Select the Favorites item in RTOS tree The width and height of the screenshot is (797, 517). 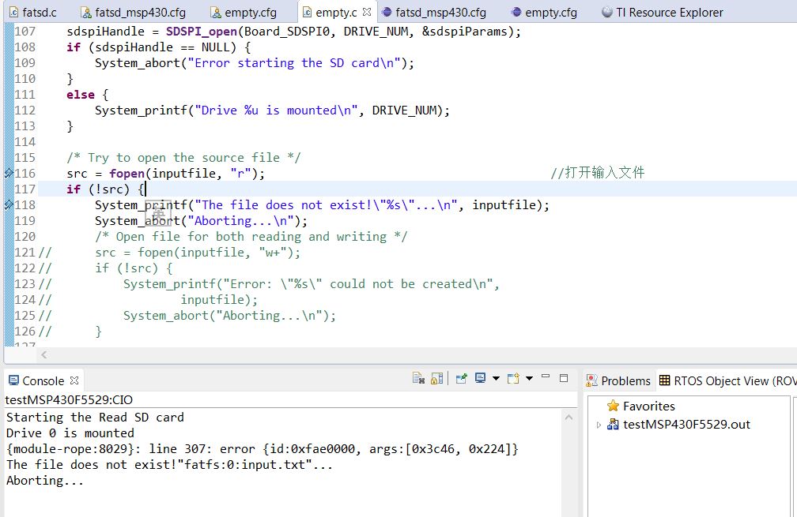coord(641,406)
